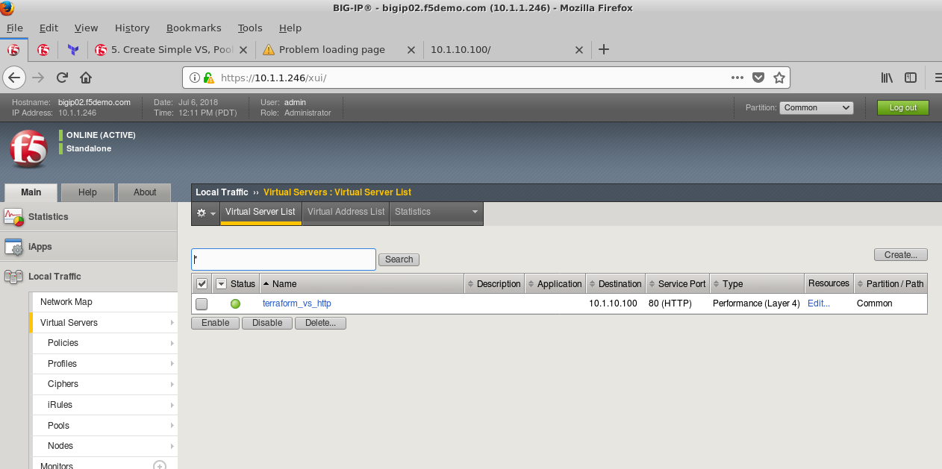942x469 pixels.
Task: Switch to the second pinned F5 tab
Action: pos(43,50)
